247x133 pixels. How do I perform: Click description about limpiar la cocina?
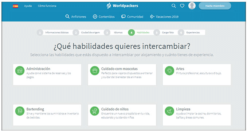[x=199, y=116]
